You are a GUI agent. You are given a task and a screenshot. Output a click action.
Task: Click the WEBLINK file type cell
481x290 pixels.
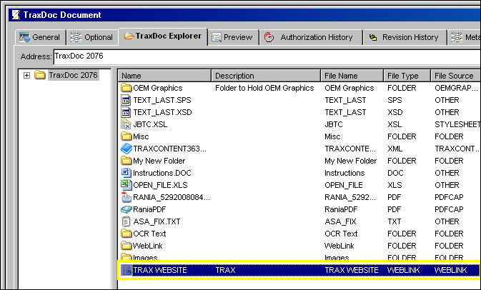403,270
